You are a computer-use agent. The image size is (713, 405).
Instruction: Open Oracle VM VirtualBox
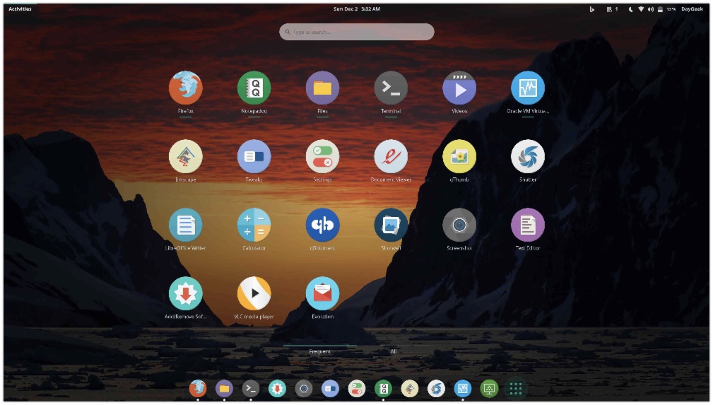528,88
